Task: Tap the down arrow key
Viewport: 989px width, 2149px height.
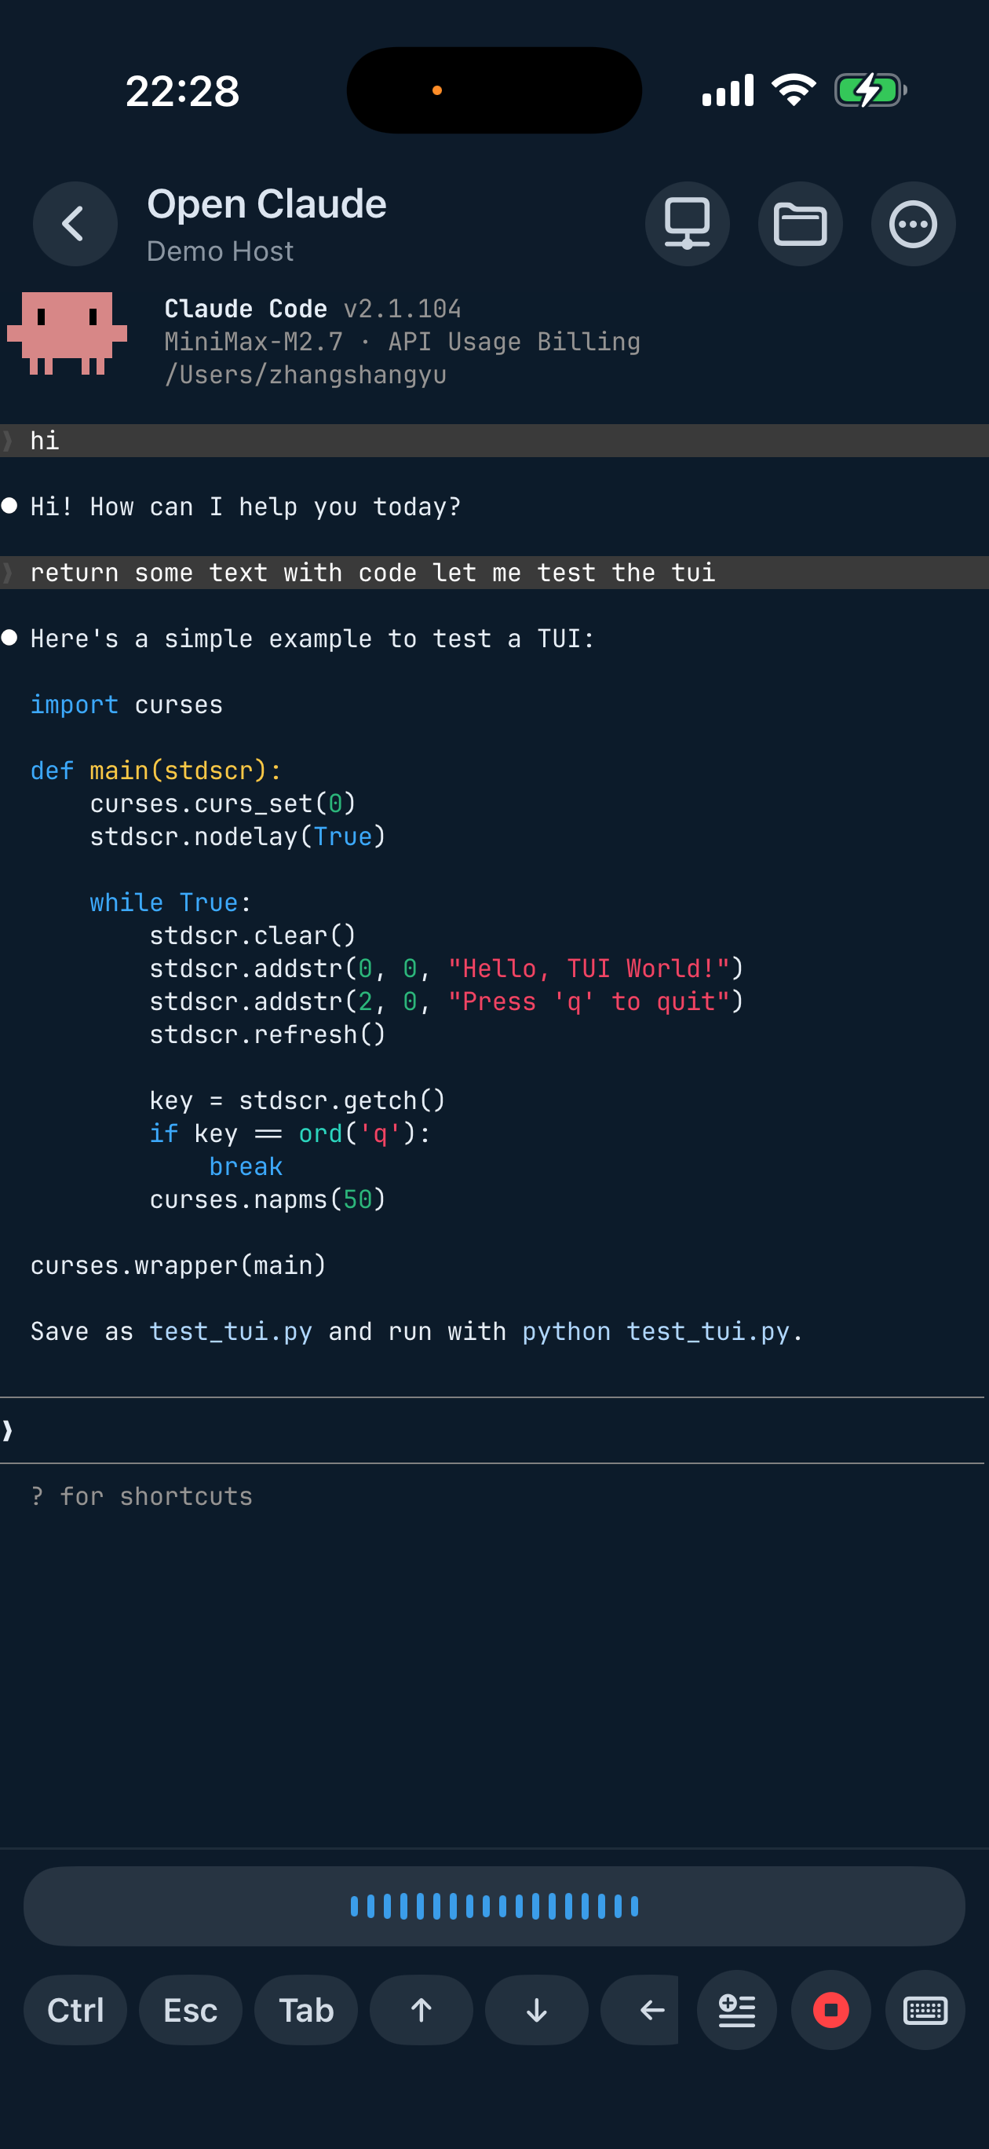Action: point(536,2010)
